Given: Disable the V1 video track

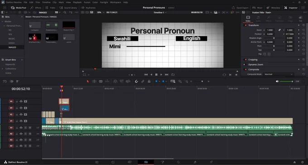Looking at the screenshot, I should (25, 121).
